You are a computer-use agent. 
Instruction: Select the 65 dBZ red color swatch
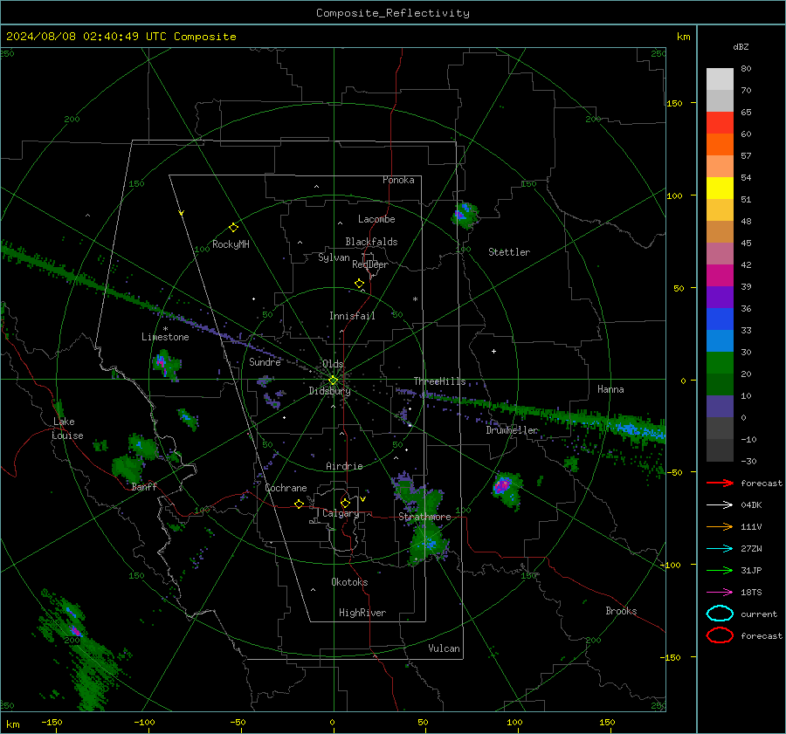[720, 122]
